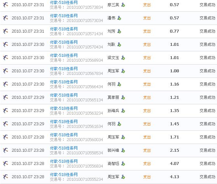Viewport: 217px width, 184px height.
Task: Click the add-contact icon beside 潘伟
Action: pyautogui.click(x=119, y=18)
